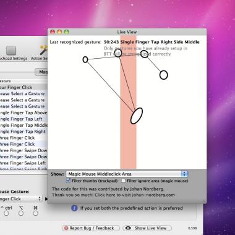Image resolution: width=235 pixels, height=235 pixels.
Task: Click the black arrow beside the gesture popup
Action: pyautogui.click(x=46, y=199)
